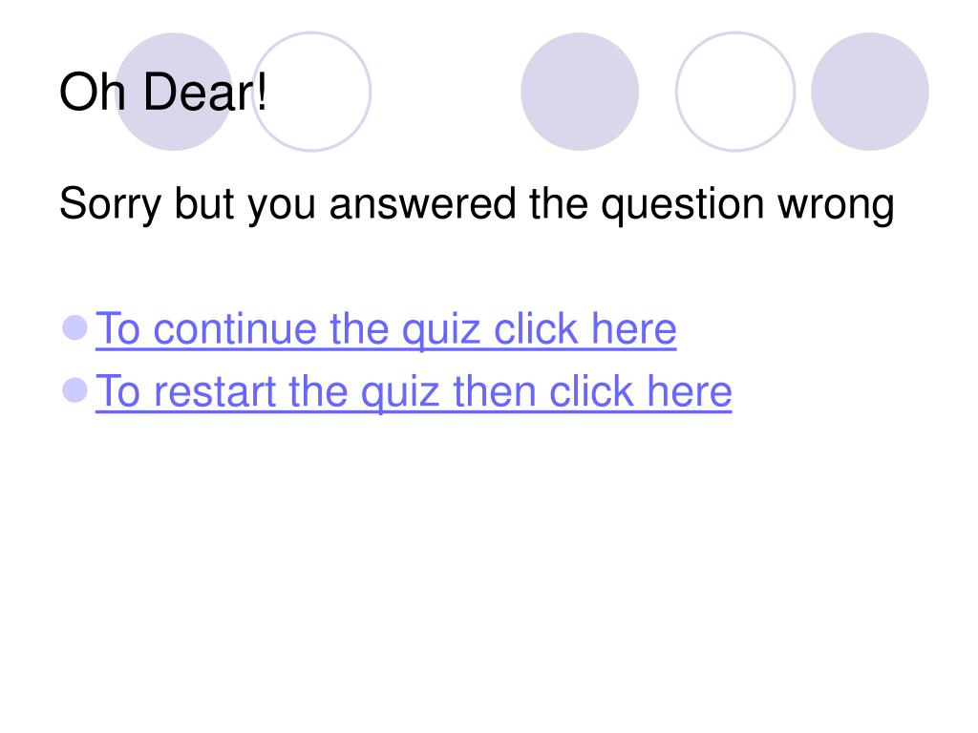978x733 pixels.
Task: Select the middle filled lavender circle in the header
Action: (x=580, y=92)
